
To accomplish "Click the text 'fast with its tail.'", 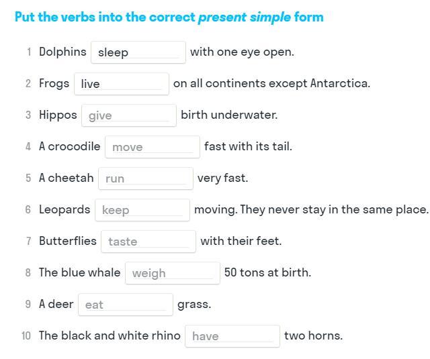I will coord(248,146).
